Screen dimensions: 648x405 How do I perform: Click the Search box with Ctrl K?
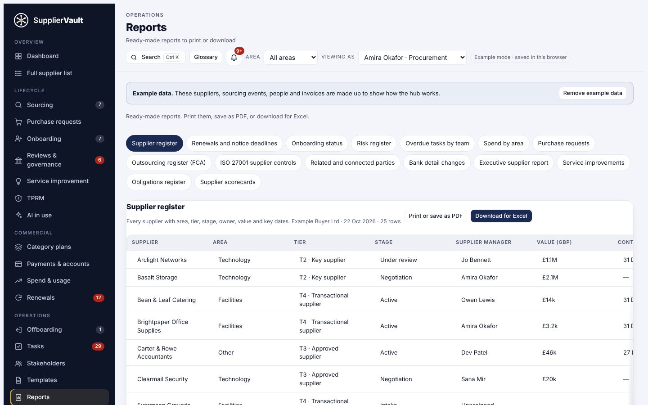coord(156,57)
